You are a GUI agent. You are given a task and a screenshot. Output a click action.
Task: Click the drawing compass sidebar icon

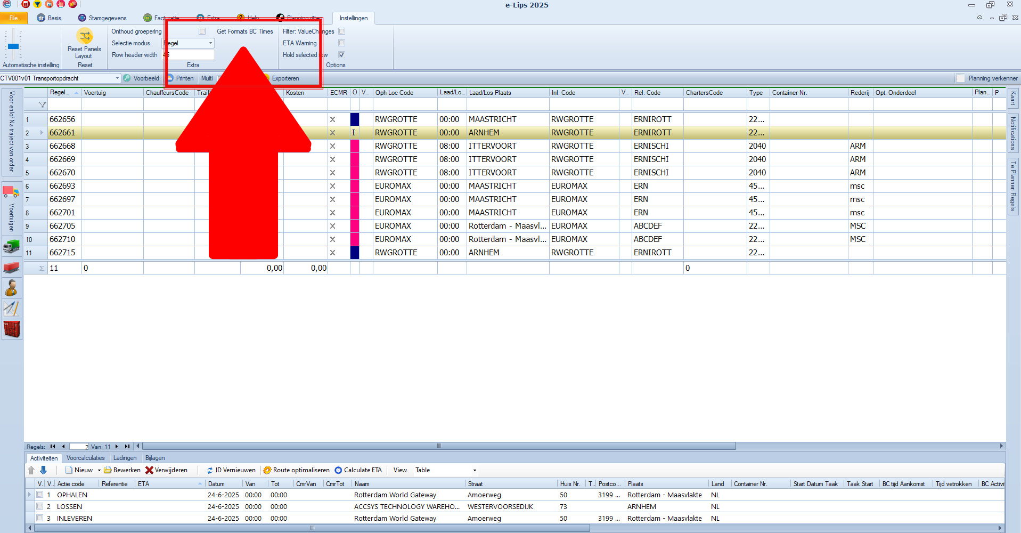click(11, 309)
